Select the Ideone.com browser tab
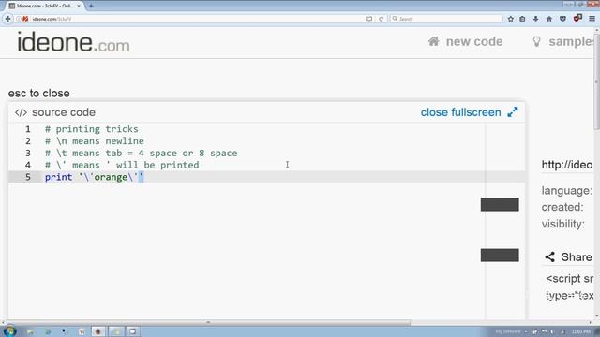 click(45, 6)
